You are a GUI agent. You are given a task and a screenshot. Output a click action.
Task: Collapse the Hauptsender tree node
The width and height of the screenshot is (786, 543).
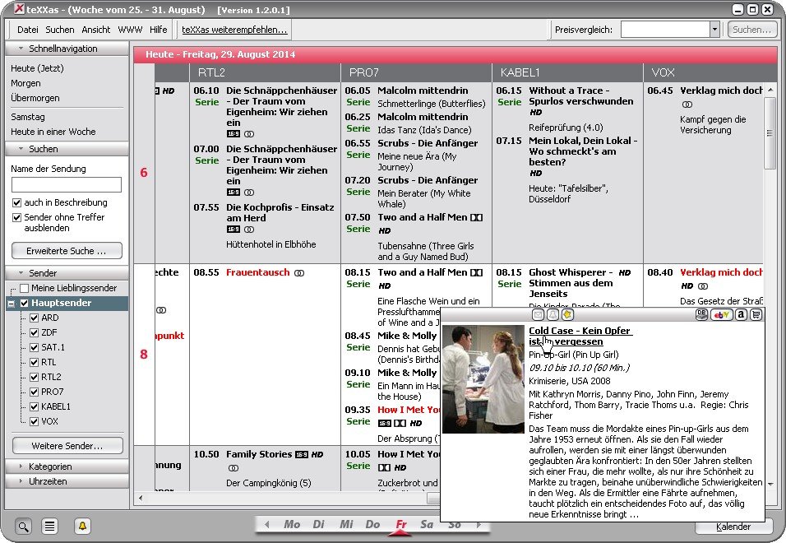tap(11, 304)
